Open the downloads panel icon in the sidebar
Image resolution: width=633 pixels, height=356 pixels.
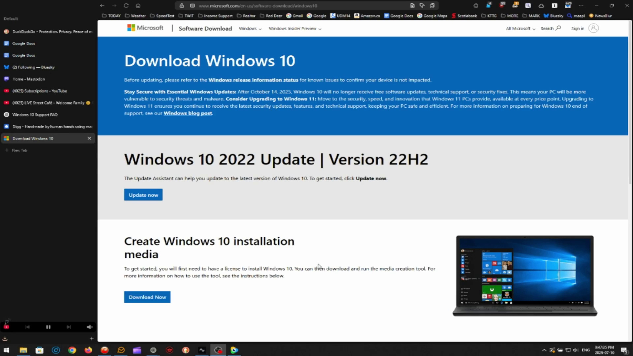point(5,339)
